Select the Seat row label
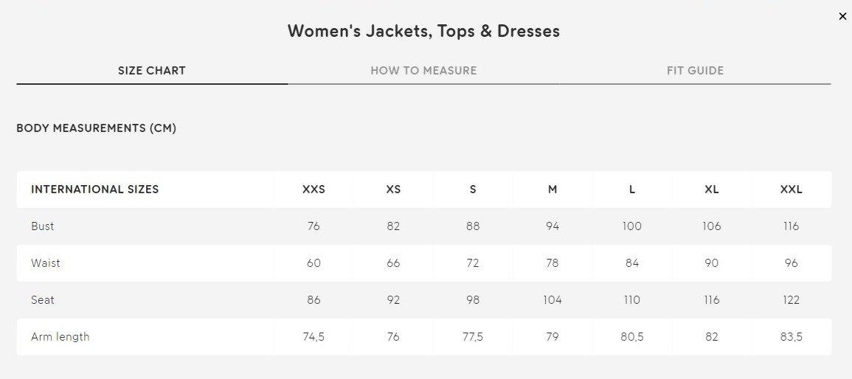This screenshot has width=852, height=379. point(42,299)
